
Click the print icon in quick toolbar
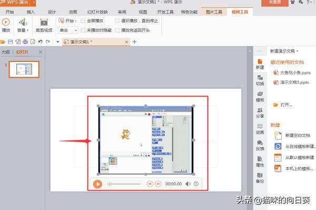tap(25, 42)
